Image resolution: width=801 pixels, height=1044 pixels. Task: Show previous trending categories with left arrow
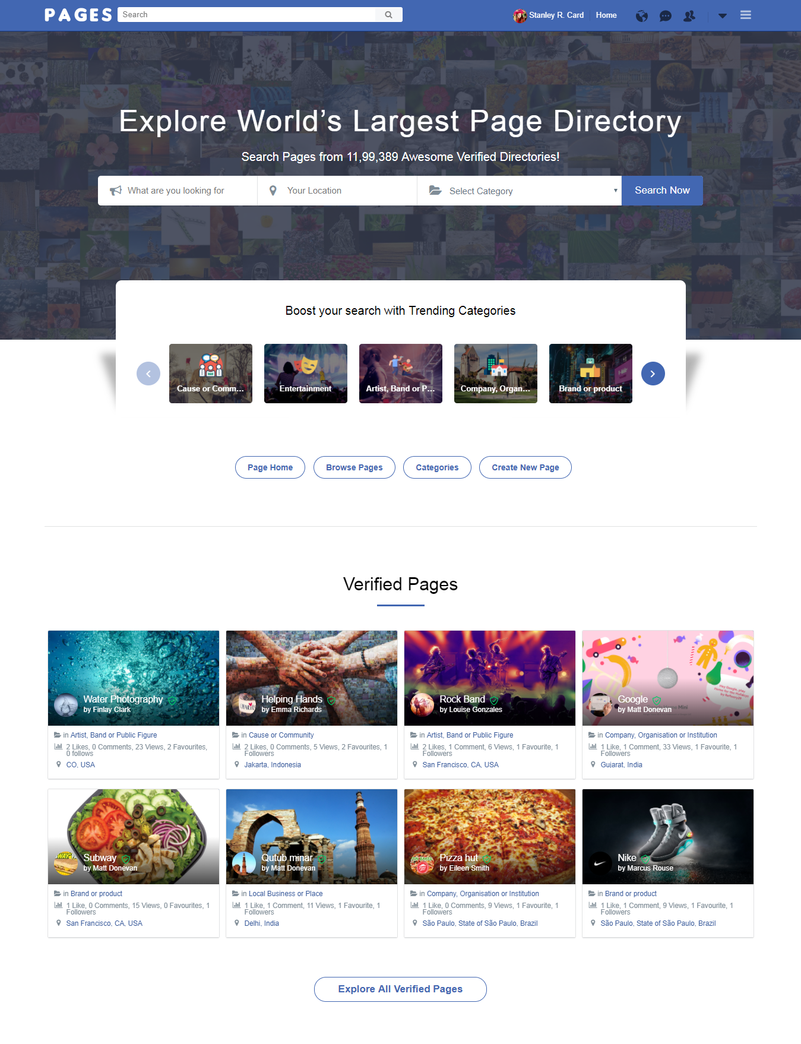148,374
